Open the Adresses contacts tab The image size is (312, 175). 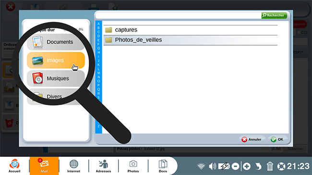pyautogui.click(x=103, y=166)
